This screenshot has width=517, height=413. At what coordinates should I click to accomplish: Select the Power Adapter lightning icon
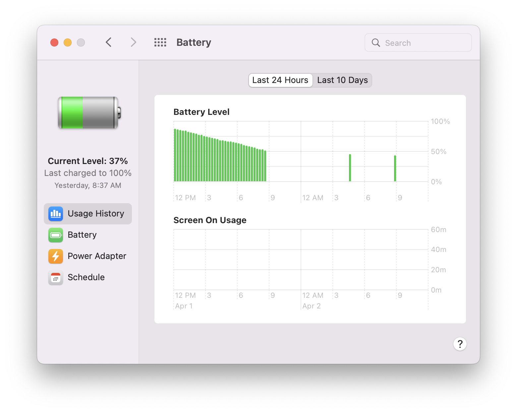point(55,256)
